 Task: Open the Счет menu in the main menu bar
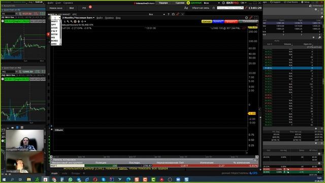(x=58, y=3)
